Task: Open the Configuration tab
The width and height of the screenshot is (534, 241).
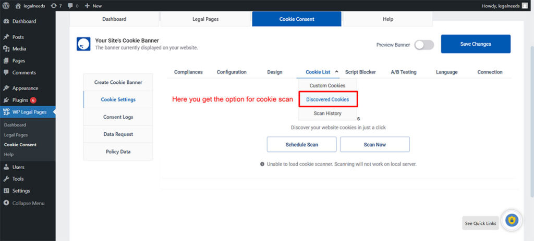Action: click(x=232, y=72)
